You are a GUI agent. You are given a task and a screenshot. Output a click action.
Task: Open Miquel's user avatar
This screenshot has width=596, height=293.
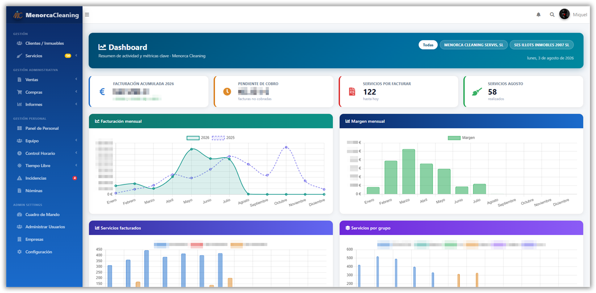pyautogui.click(x=564, y=14)
